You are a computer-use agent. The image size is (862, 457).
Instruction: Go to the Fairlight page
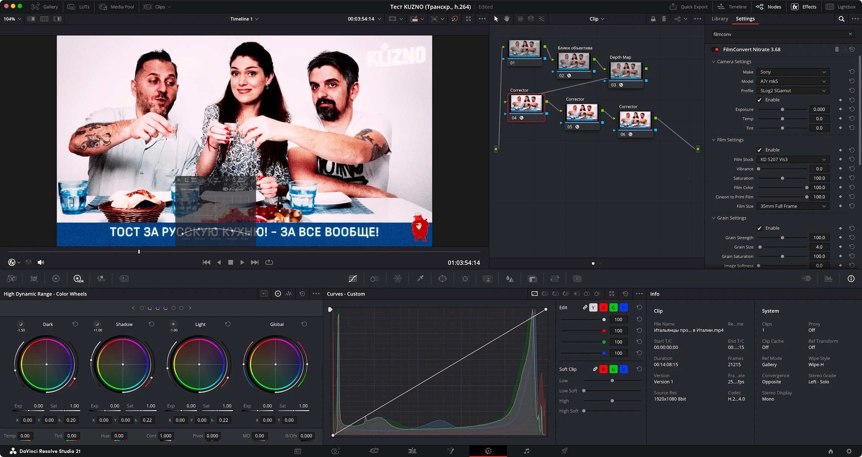(x=526, y=451)
